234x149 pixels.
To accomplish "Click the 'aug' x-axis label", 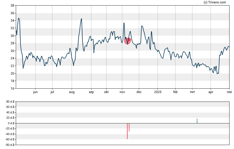I will click(x=72, y=92).
